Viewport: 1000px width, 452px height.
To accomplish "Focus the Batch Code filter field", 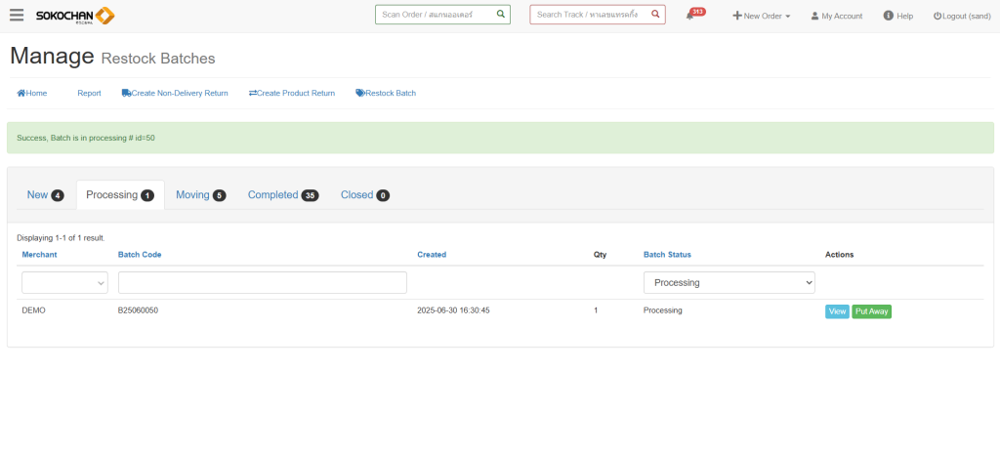I will 262,282.
